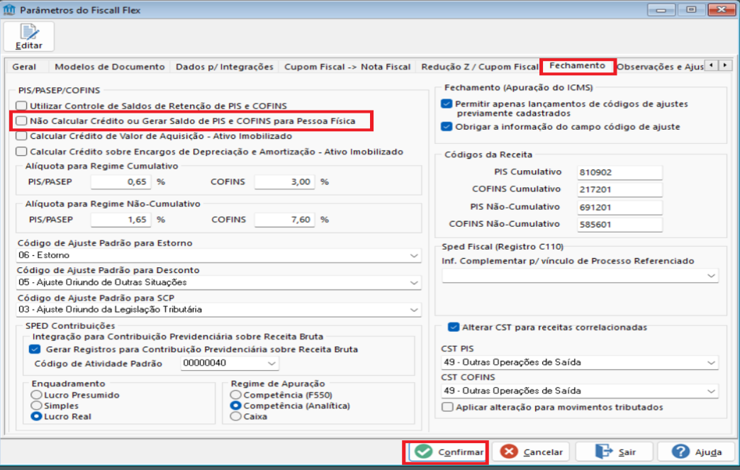This screenshot has height=470, width=740.
Task: Expand Código de Ajuste Padrão para SCP
Action: click(414, 310)
